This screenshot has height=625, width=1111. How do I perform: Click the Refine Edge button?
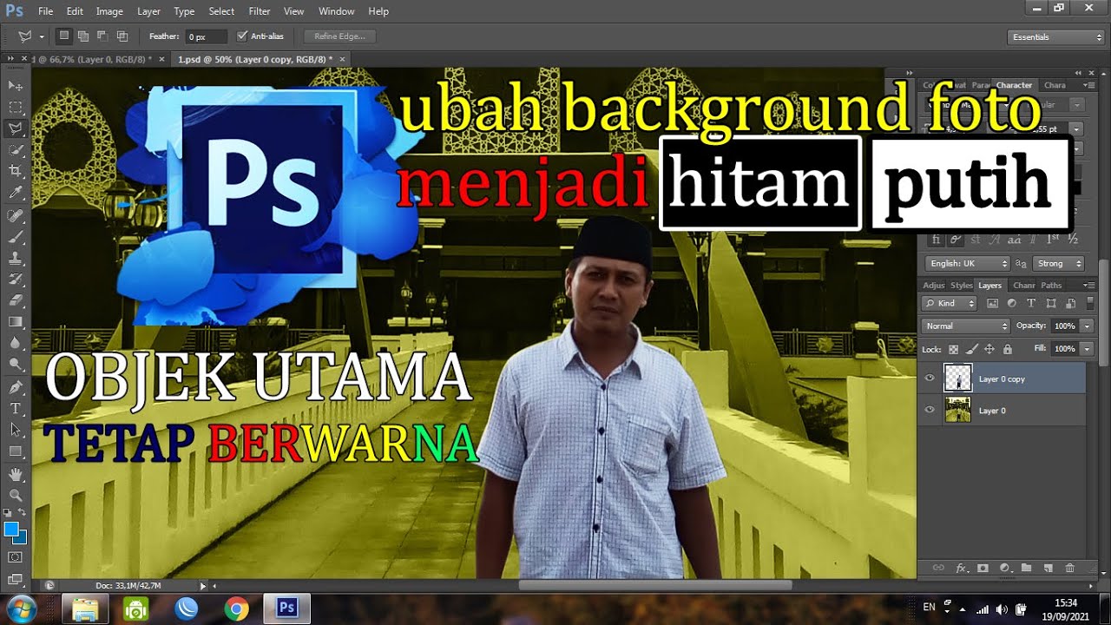click(x=340, y=36)
